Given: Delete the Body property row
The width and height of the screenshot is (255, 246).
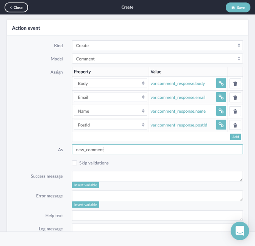Looking at the screenshot, I should click(x=235, y=83).
